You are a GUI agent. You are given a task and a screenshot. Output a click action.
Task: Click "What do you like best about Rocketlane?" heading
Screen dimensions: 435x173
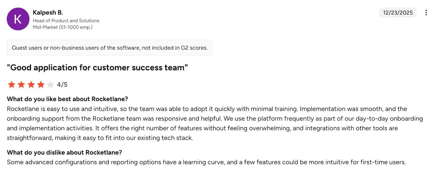[67, 99]
